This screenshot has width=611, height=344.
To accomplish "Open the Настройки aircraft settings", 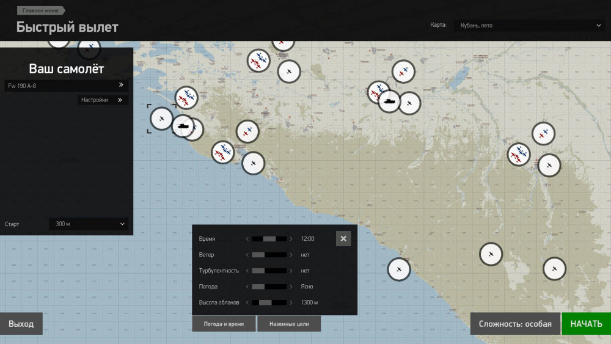I will coord(103,100).
